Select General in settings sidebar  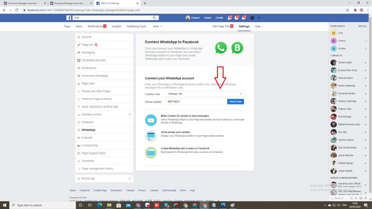(104, 37)
